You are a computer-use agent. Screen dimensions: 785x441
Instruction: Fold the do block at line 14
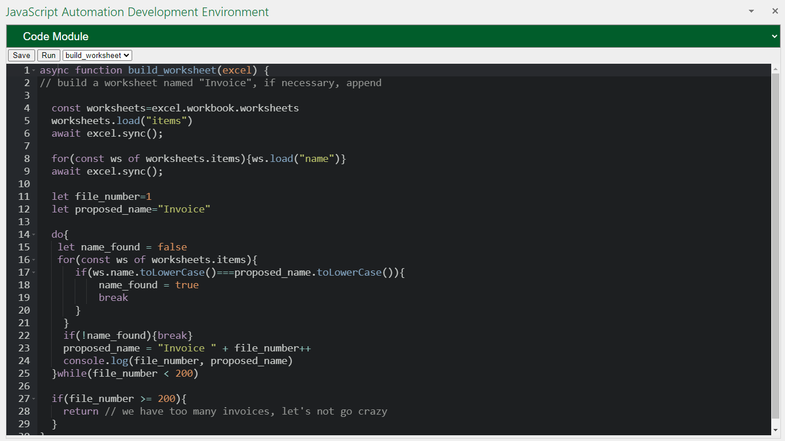(34, 234)
